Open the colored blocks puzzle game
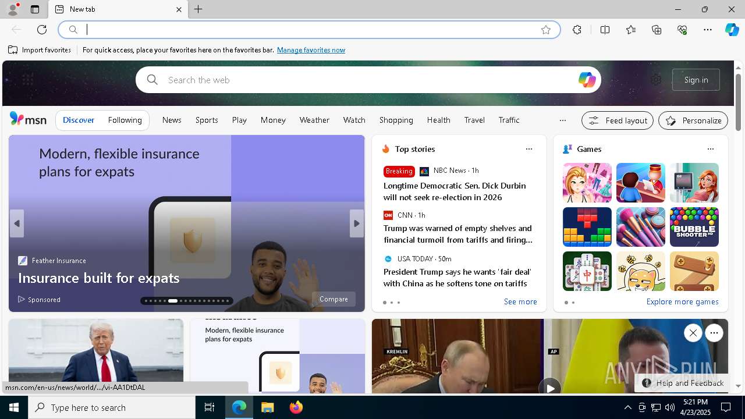 pos(587,227)
